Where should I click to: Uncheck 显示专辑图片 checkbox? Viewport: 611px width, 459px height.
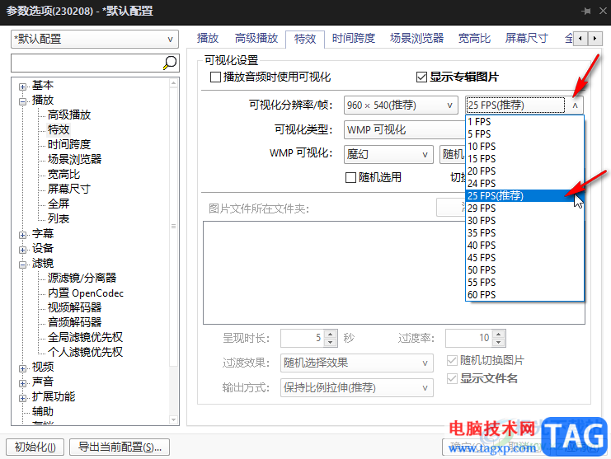[x=421, y=77]
